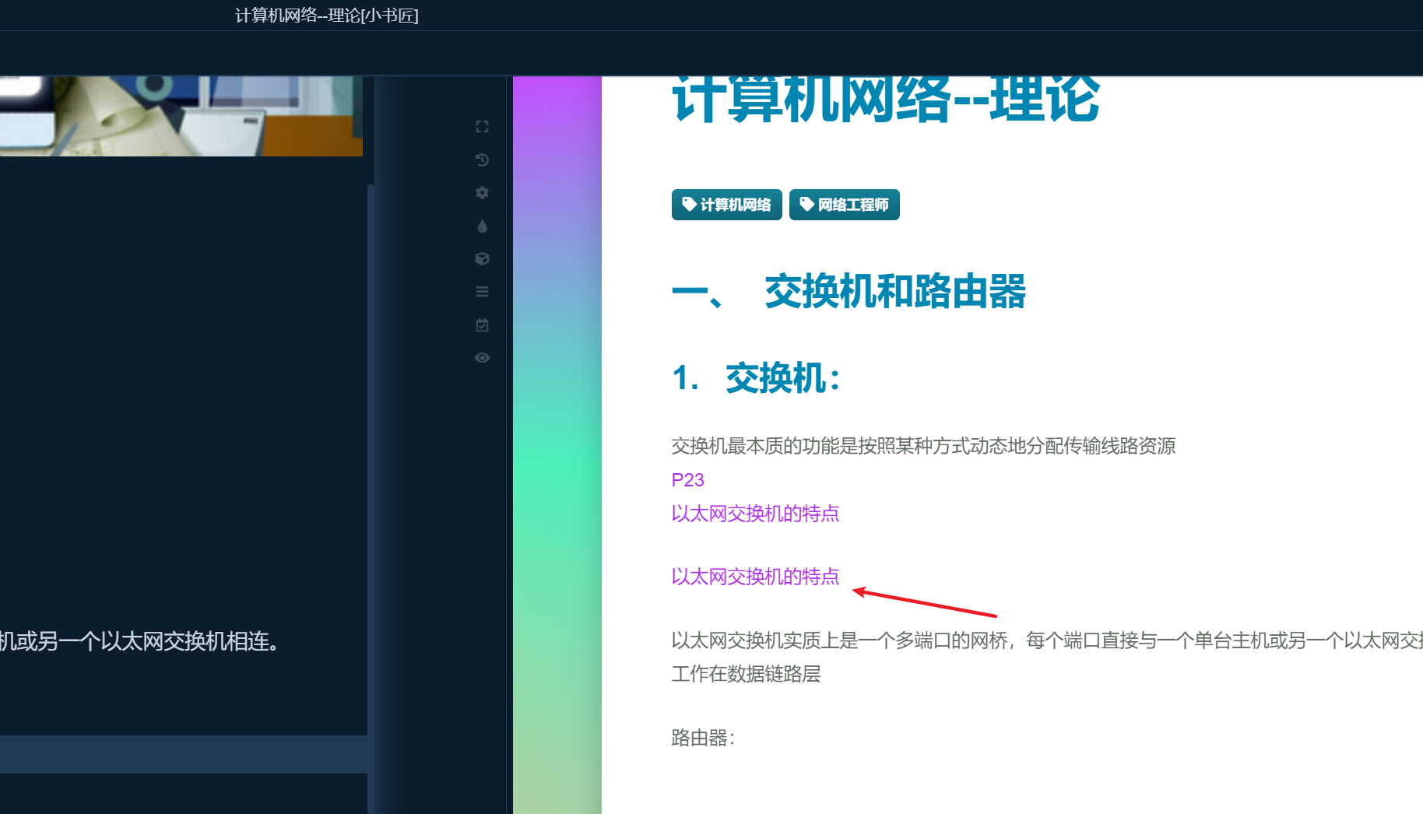Enter fullscreen mode via the expand icon
The height and width of the screenshot is (814, 1423).
click(x=482, y=126)
